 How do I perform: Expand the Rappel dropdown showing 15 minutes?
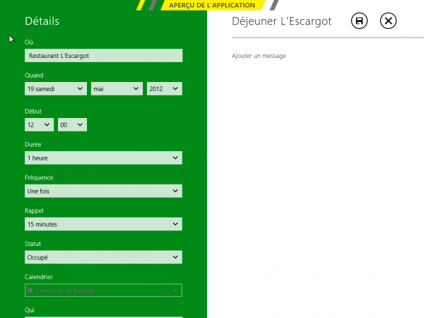[x=103, y=224]
